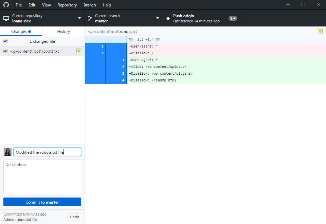The height and width of the screenshot is (224, 326).
Task: Open the View menu
Action: coord(47,5)
